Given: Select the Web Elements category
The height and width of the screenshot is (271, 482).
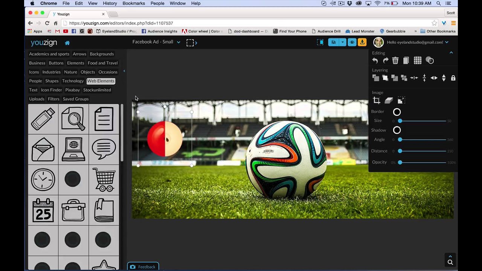Looking at the screenshot, I should click(101, 81).
